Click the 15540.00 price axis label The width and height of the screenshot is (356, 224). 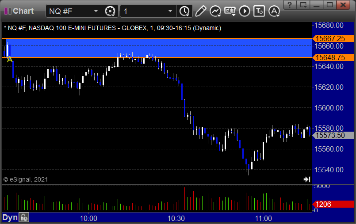point(329,170)
